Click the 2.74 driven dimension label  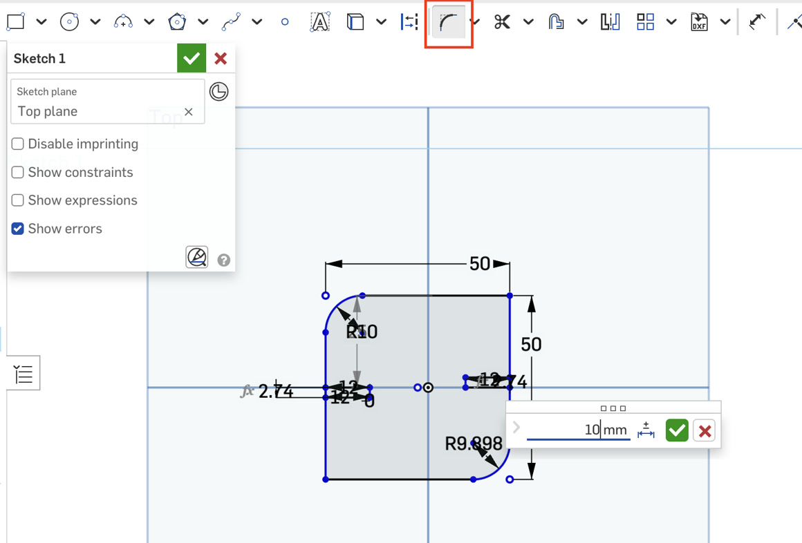[x=276, y=392]
